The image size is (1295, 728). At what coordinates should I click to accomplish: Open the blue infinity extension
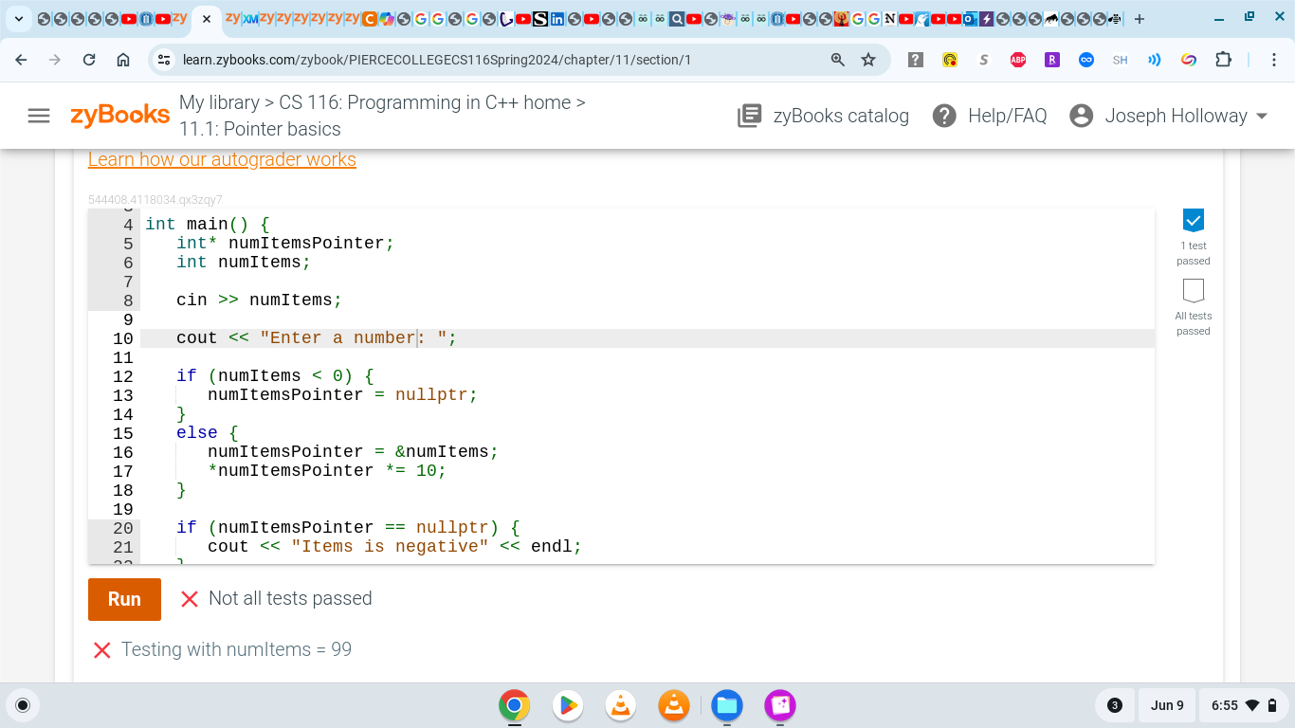point(1086,60)
